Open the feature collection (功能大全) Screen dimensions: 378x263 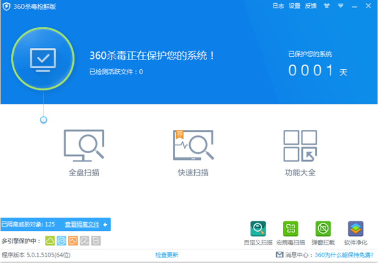300,153
